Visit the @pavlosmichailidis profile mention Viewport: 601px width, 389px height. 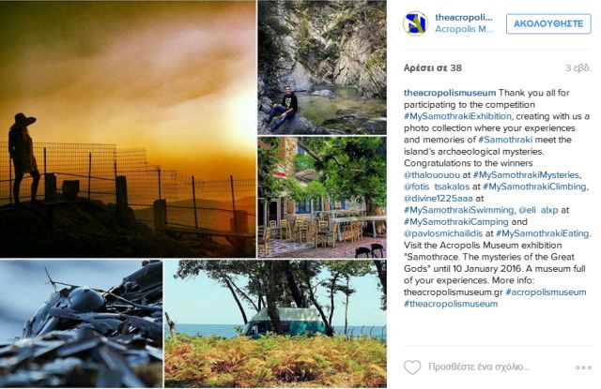coord(443,233)
